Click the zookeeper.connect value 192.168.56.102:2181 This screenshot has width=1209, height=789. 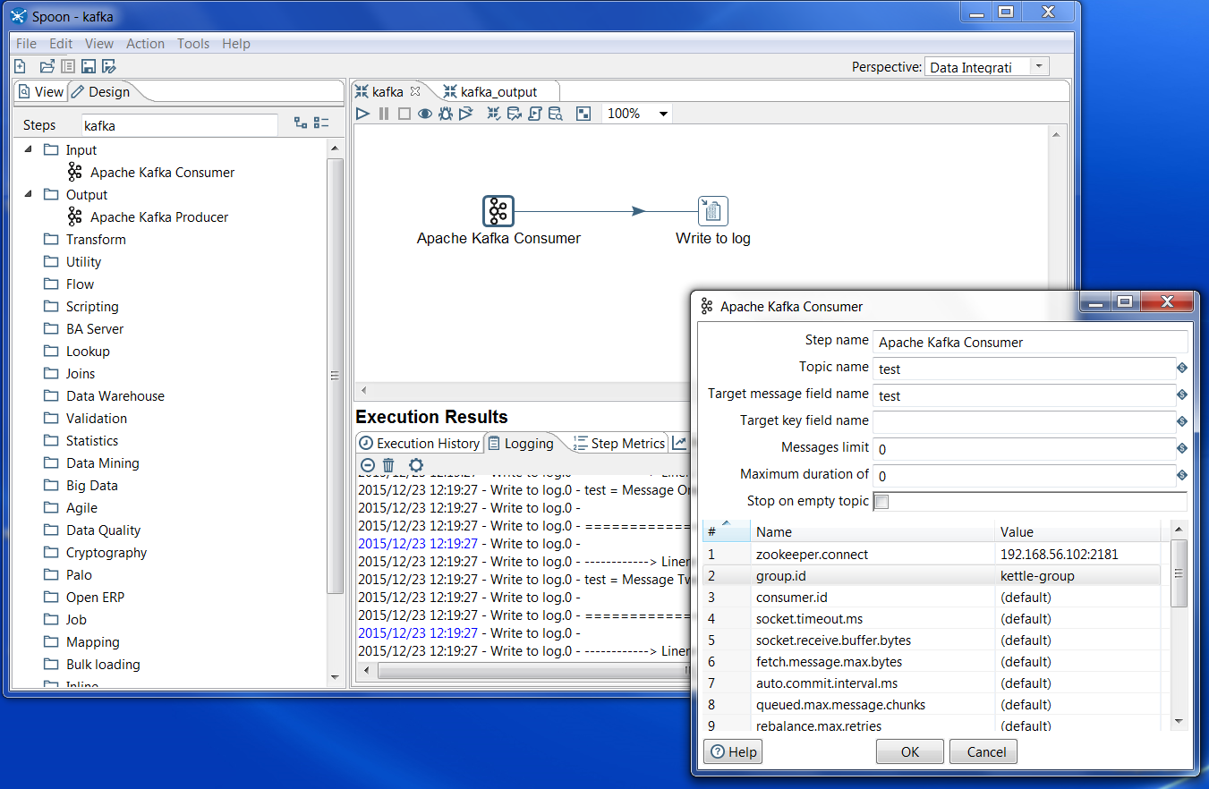(x=1059, y=555)
